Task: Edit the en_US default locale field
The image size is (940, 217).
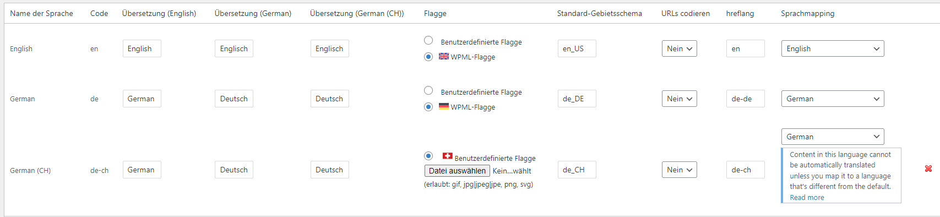Action: point(577,48)
